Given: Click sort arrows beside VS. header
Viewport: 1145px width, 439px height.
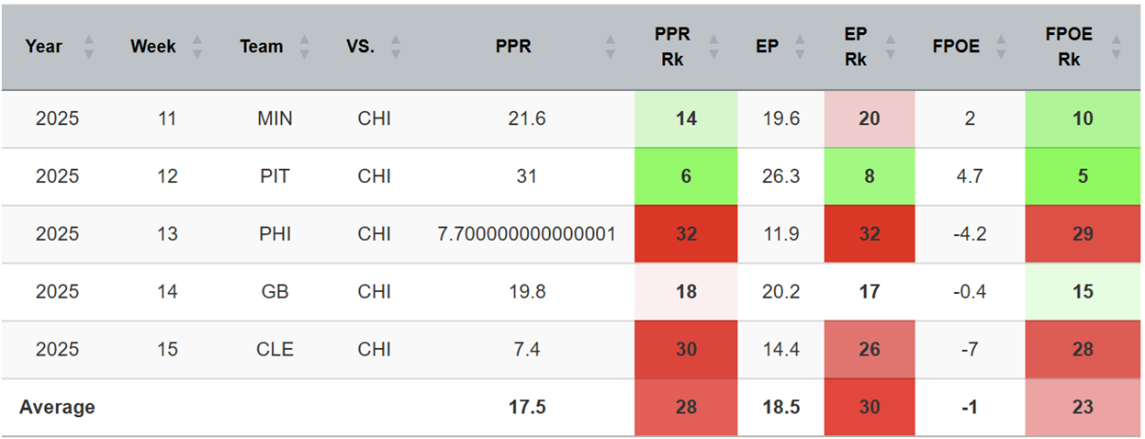Looking at the screenshot, I should pos(396,47).
